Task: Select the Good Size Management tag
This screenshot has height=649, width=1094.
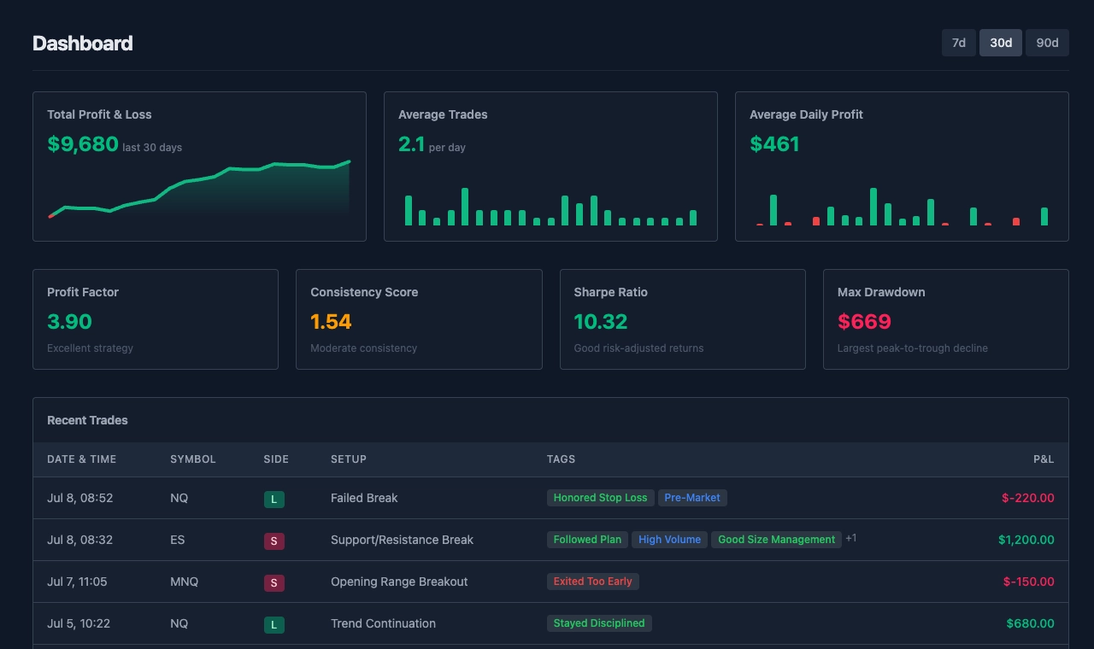Action: point(776,540)
